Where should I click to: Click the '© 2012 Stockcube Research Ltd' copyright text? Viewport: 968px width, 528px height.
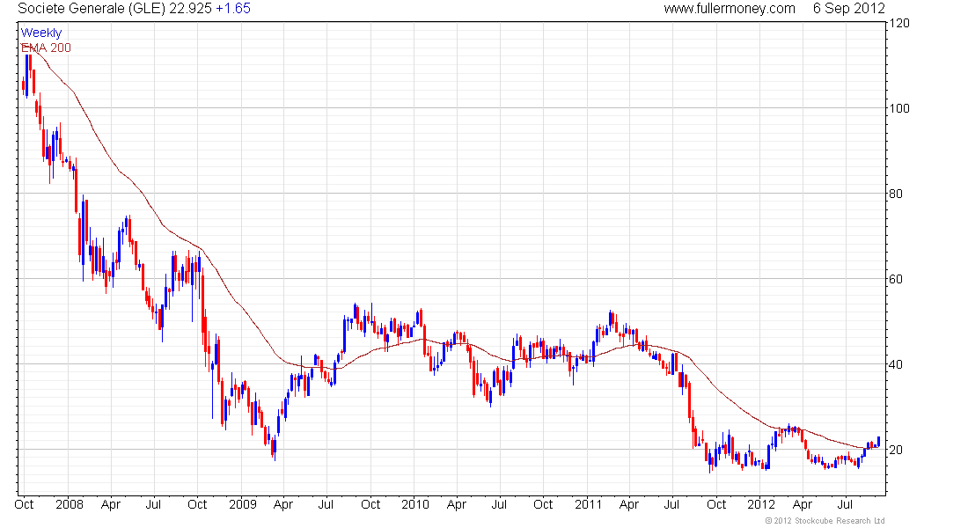coord(825,521)
